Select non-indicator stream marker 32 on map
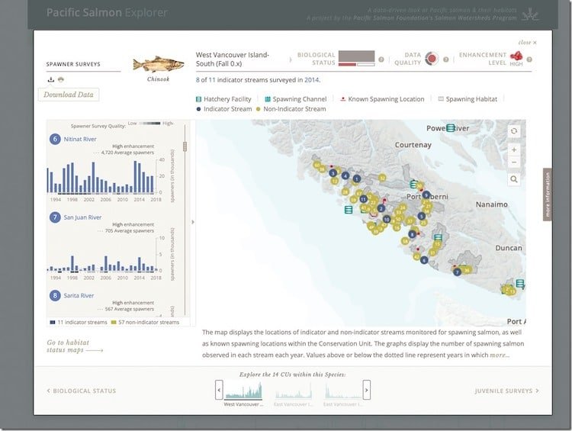The height and width of the screenshot is (431, 572). point(382,178)
